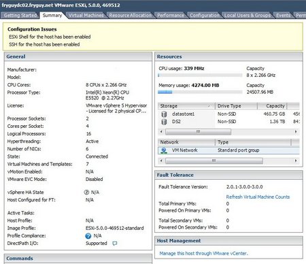Sort by the Network column header
The height and width of the screenshot is (264, 306).
coord(186,142)
